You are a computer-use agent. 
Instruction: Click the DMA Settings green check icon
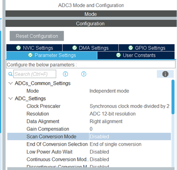74,48
